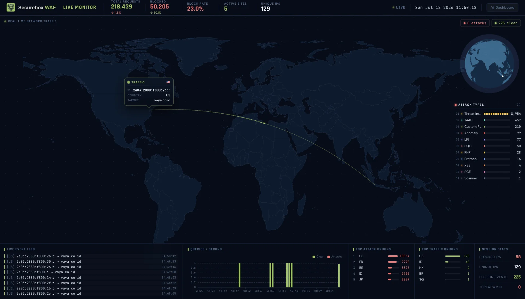Click JP row in Top Attack Origins
Image resolution: width=525 pixels, height=299 pixels.
tap(381, 280)
